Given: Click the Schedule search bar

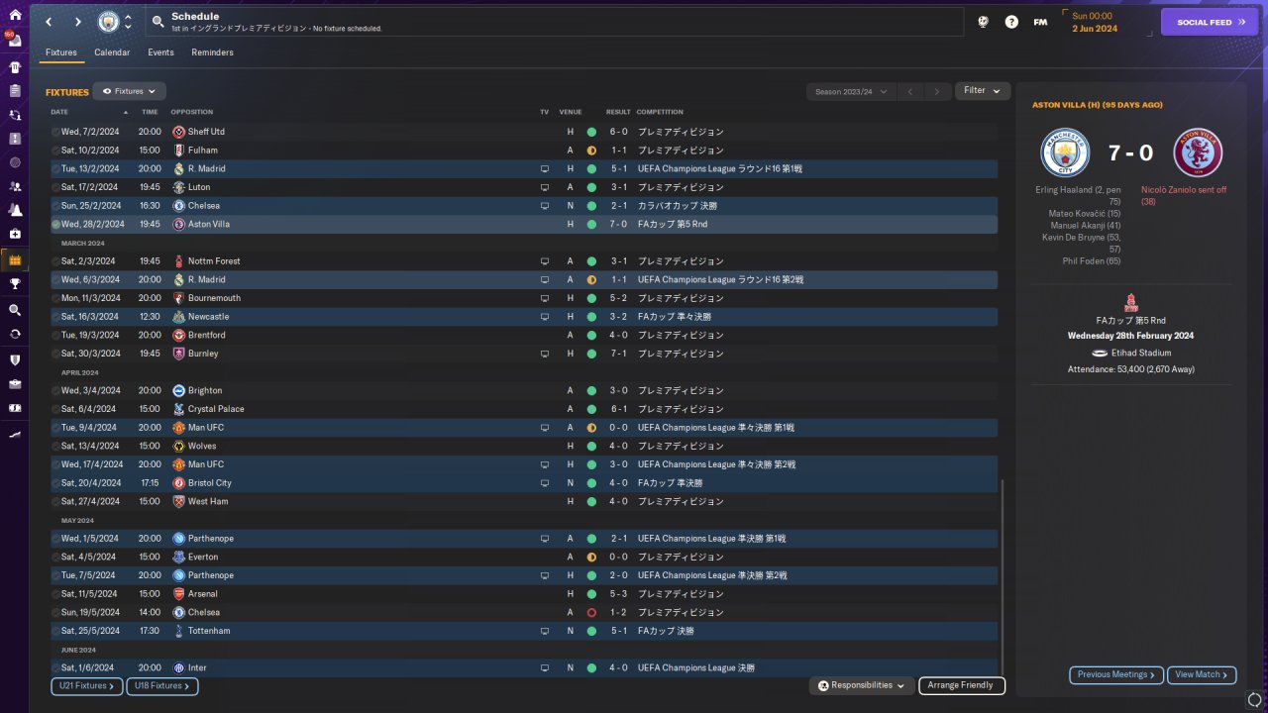Looking at the screenshot, I should [x=555, y=22].
